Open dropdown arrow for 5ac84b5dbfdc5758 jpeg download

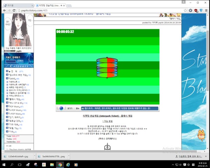click(69, 156)
